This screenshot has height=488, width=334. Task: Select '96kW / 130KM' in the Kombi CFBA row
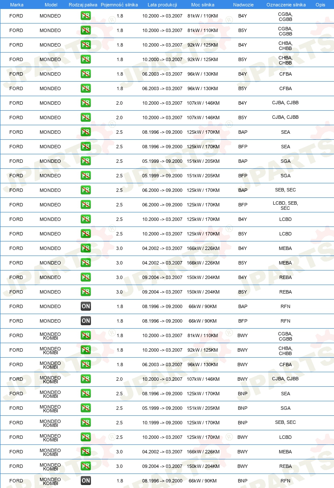203,365
